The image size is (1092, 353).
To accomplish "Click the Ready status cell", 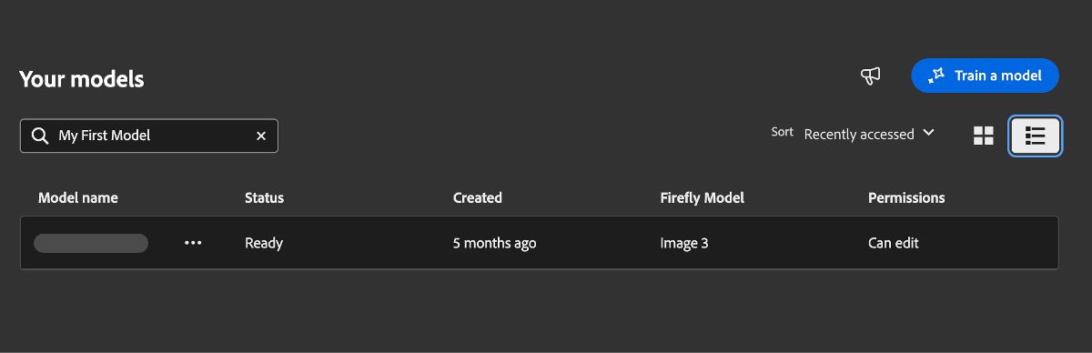I will tap(264, 243).
